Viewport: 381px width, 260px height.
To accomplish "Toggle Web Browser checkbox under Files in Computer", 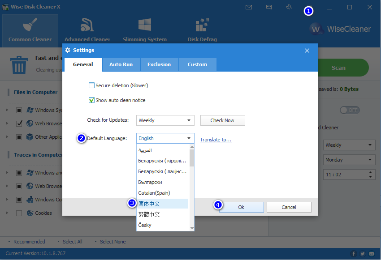I will point(19,124).
